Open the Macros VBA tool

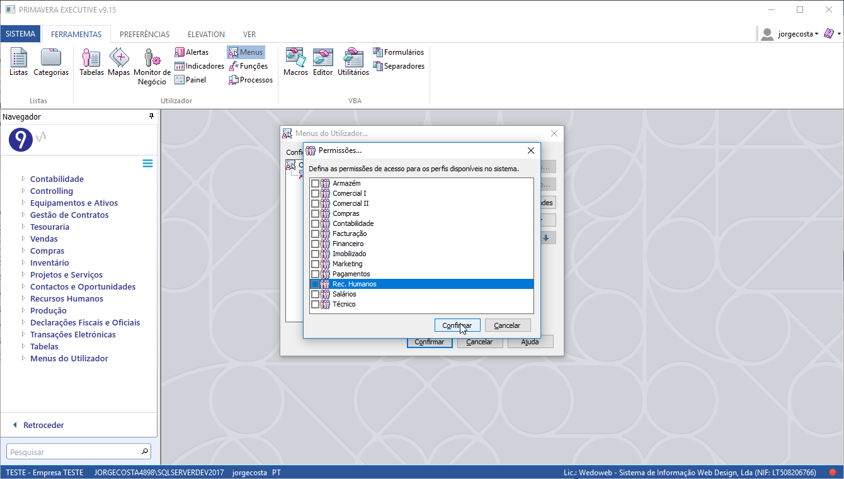[295, 62]
